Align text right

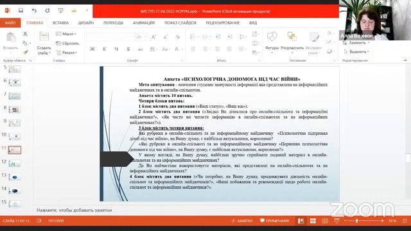(217, 49)
